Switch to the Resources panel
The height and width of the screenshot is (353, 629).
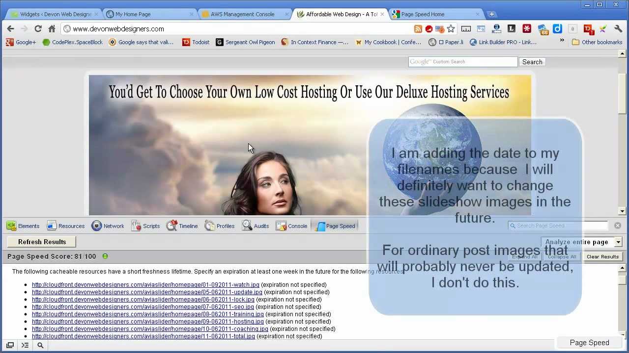pos(65,226)
